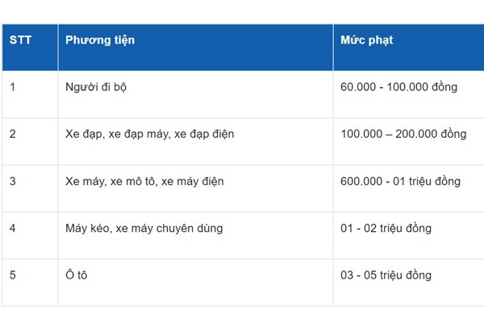Select row number 1 in STT column

click(13, 87)
